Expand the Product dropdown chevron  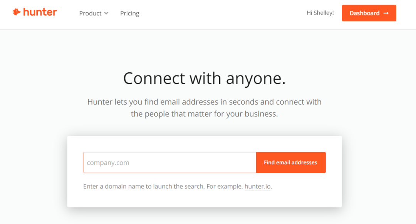(x=106, y=13)
